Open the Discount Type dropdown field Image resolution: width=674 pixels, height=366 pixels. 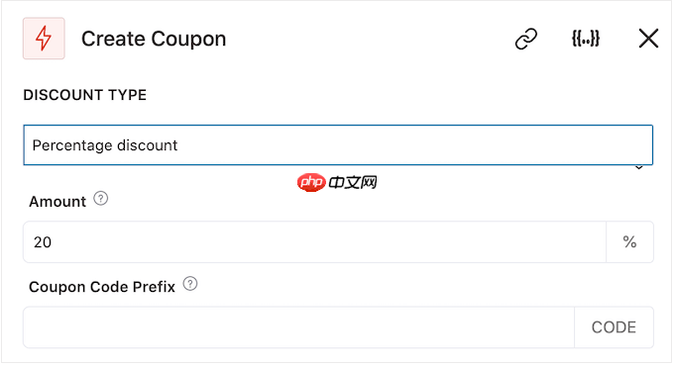point(338,145)
